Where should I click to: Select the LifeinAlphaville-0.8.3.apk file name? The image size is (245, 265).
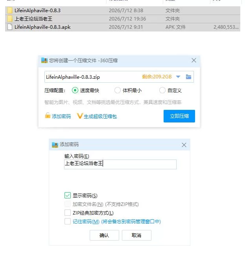pyautogui.click(x=42, y=27)
